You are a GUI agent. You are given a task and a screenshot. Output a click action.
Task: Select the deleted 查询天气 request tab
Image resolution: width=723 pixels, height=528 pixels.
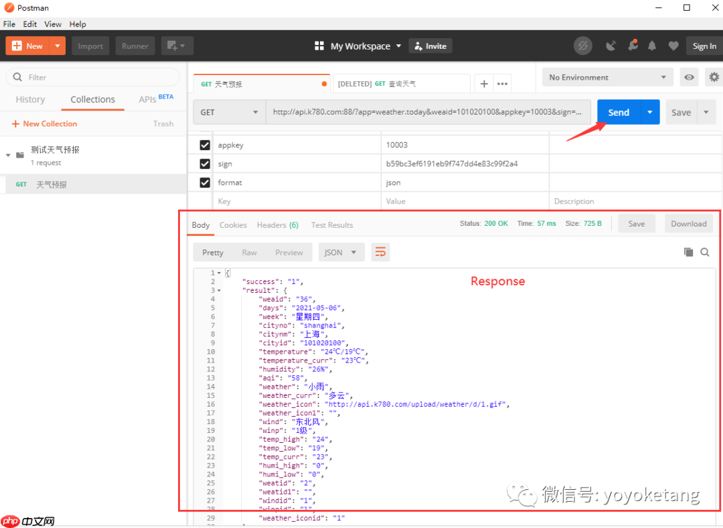point(401,84)
